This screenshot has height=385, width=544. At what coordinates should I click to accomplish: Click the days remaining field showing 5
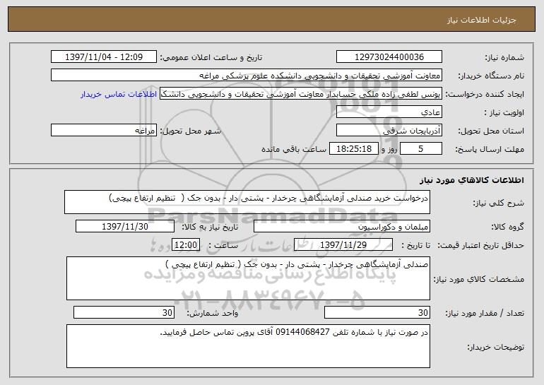click(x=421, y=149)
